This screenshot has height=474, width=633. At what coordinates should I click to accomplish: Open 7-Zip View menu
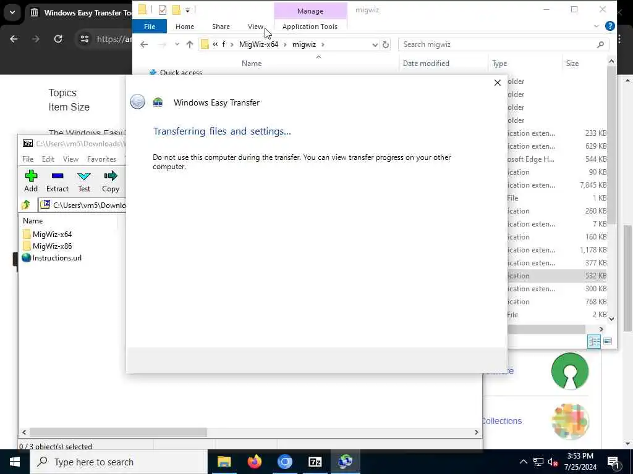pyautogui.click(x=70, y=159)
